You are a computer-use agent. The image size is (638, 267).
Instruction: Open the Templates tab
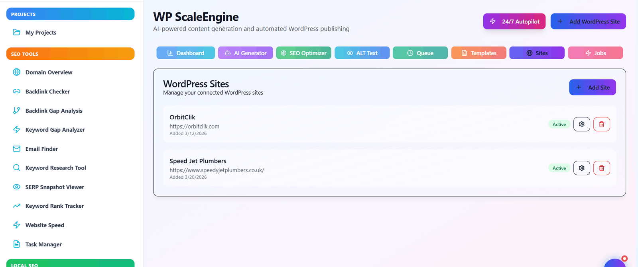pyautogui.click(x=478, y=53)
